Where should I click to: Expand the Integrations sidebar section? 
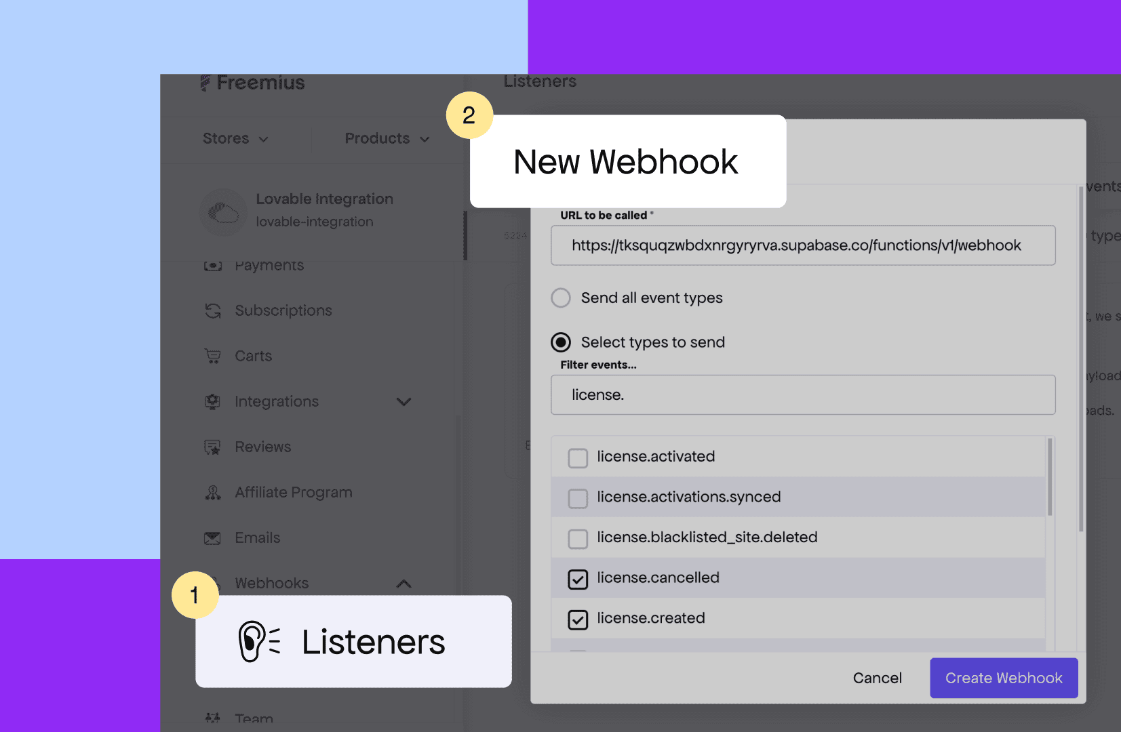(404, 402)
